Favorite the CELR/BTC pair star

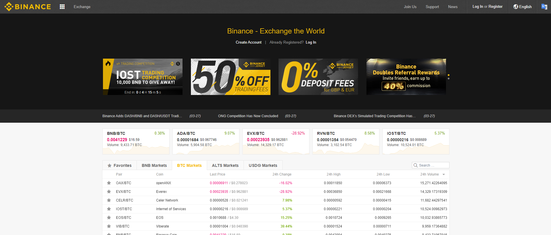pos(109,200)
